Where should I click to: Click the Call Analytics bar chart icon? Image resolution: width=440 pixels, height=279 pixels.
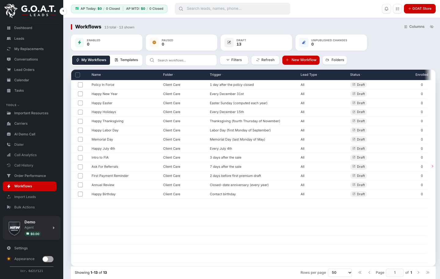pos(9,155)
